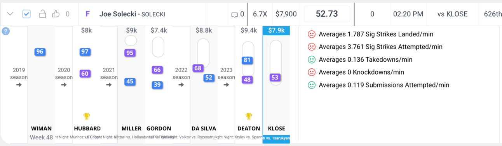Click the 96 score badge for WIMAN

39,52
